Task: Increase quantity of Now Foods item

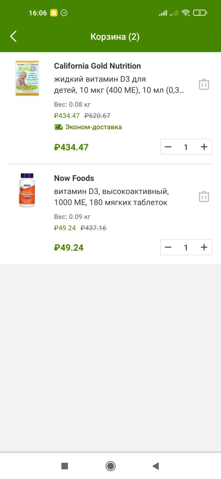Action: (204, 247)
